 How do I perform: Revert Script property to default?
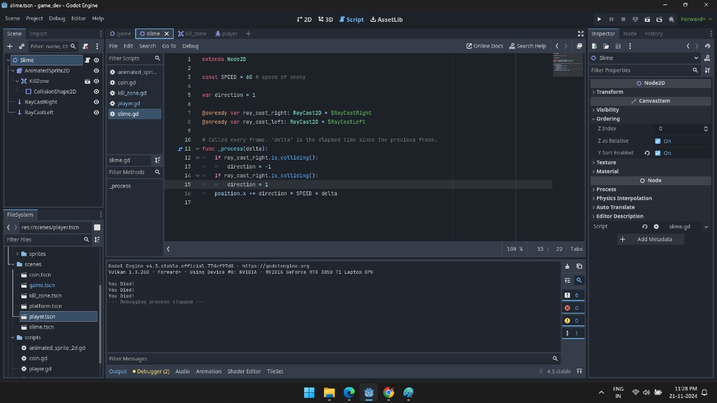(x=645, y=227)
